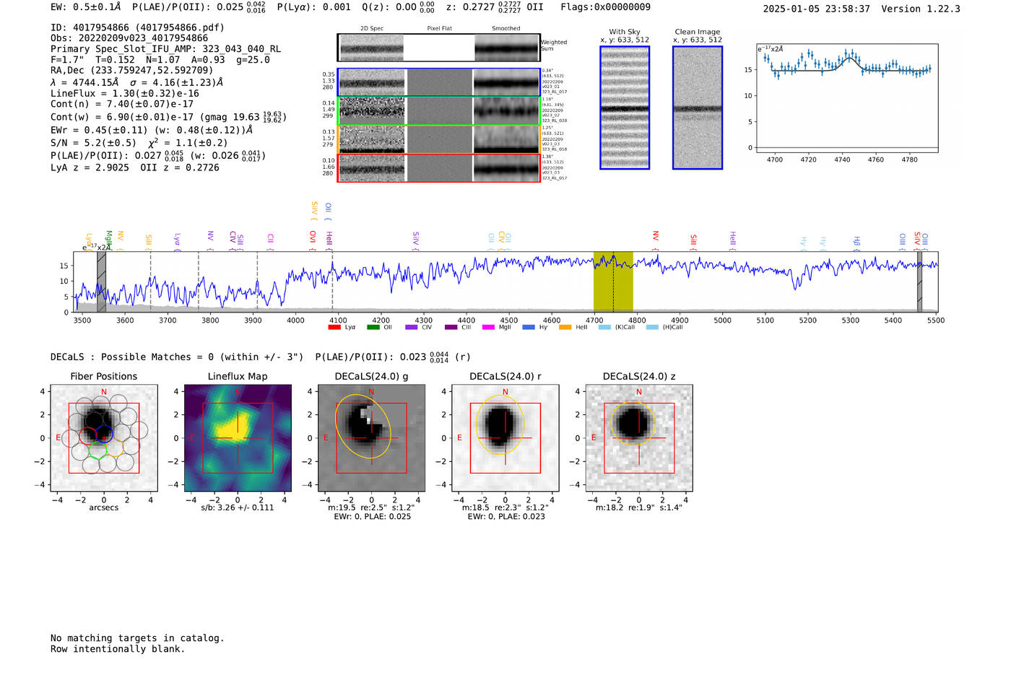Click the Lyα red legend swatch
This screenshot has width=1011, height=688.
click(334, 327)
